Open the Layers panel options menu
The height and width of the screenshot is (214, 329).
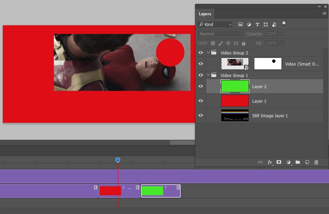(x=324, y=14)
